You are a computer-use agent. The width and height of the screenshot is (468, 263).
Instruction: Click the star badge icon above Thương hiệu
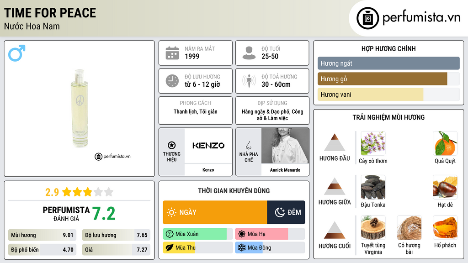(x=172, y=145)
